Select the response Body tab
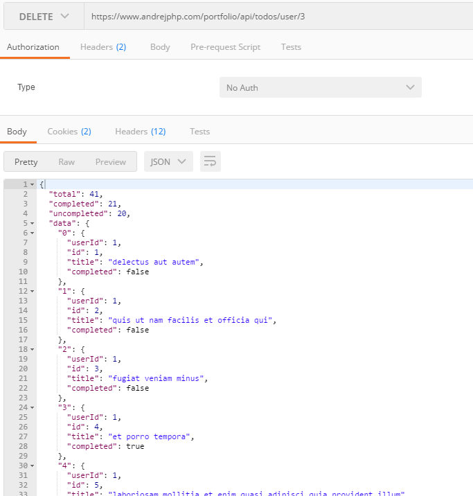473x496 pixels. click(x=17, y=132)
